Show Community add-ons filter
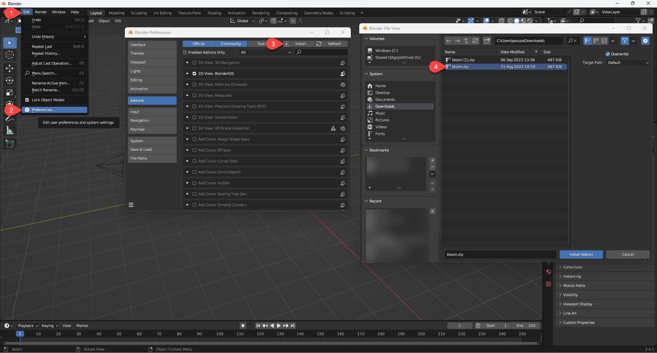Viewport: 657px width, 353px height. click(x=231, y=44)
